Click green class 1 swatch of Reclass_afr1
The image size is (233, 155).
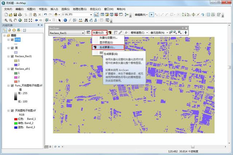point(16,73)
